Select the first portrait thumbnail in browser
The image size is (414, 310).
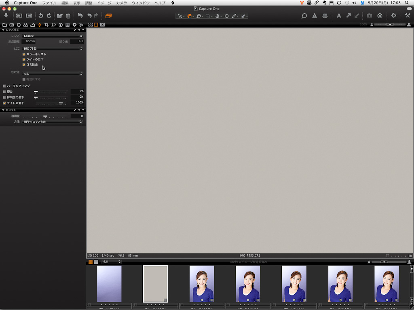click(x=201, y=283)
